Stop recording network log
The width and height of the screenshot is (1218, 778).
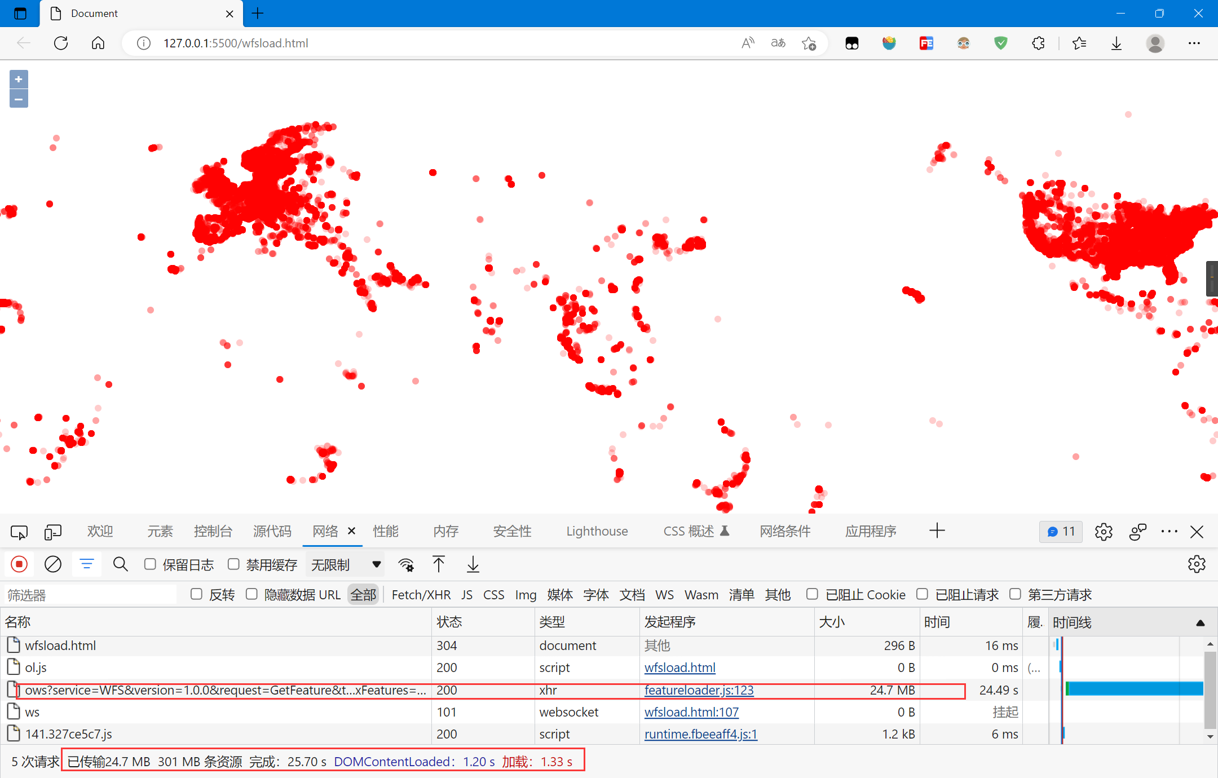(x=19, y=564)
